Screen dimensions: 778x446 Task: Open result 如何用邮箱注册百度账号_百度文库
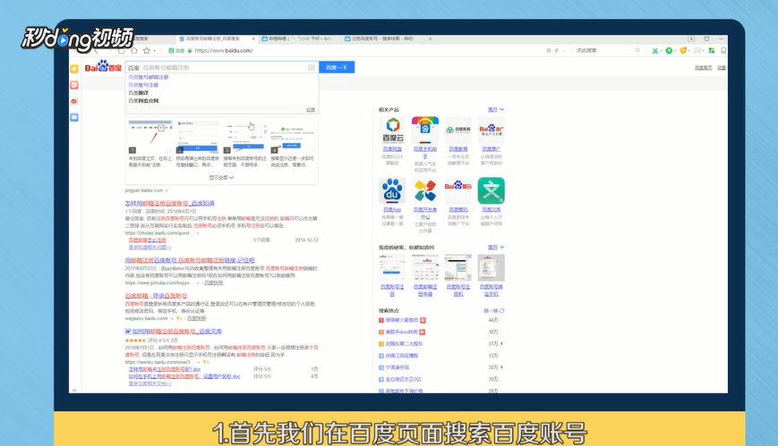[x=177, y=331]
